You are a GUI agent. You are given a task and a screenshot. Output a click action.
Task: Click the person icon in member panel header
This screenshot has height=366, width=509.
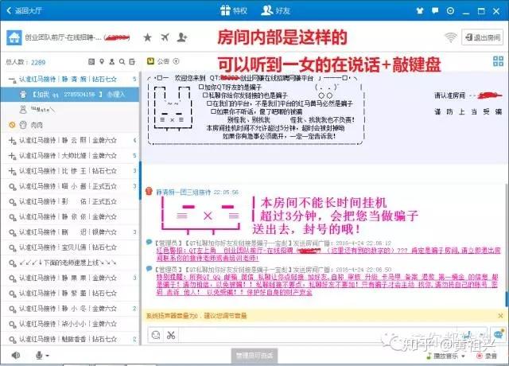(111, 61)
